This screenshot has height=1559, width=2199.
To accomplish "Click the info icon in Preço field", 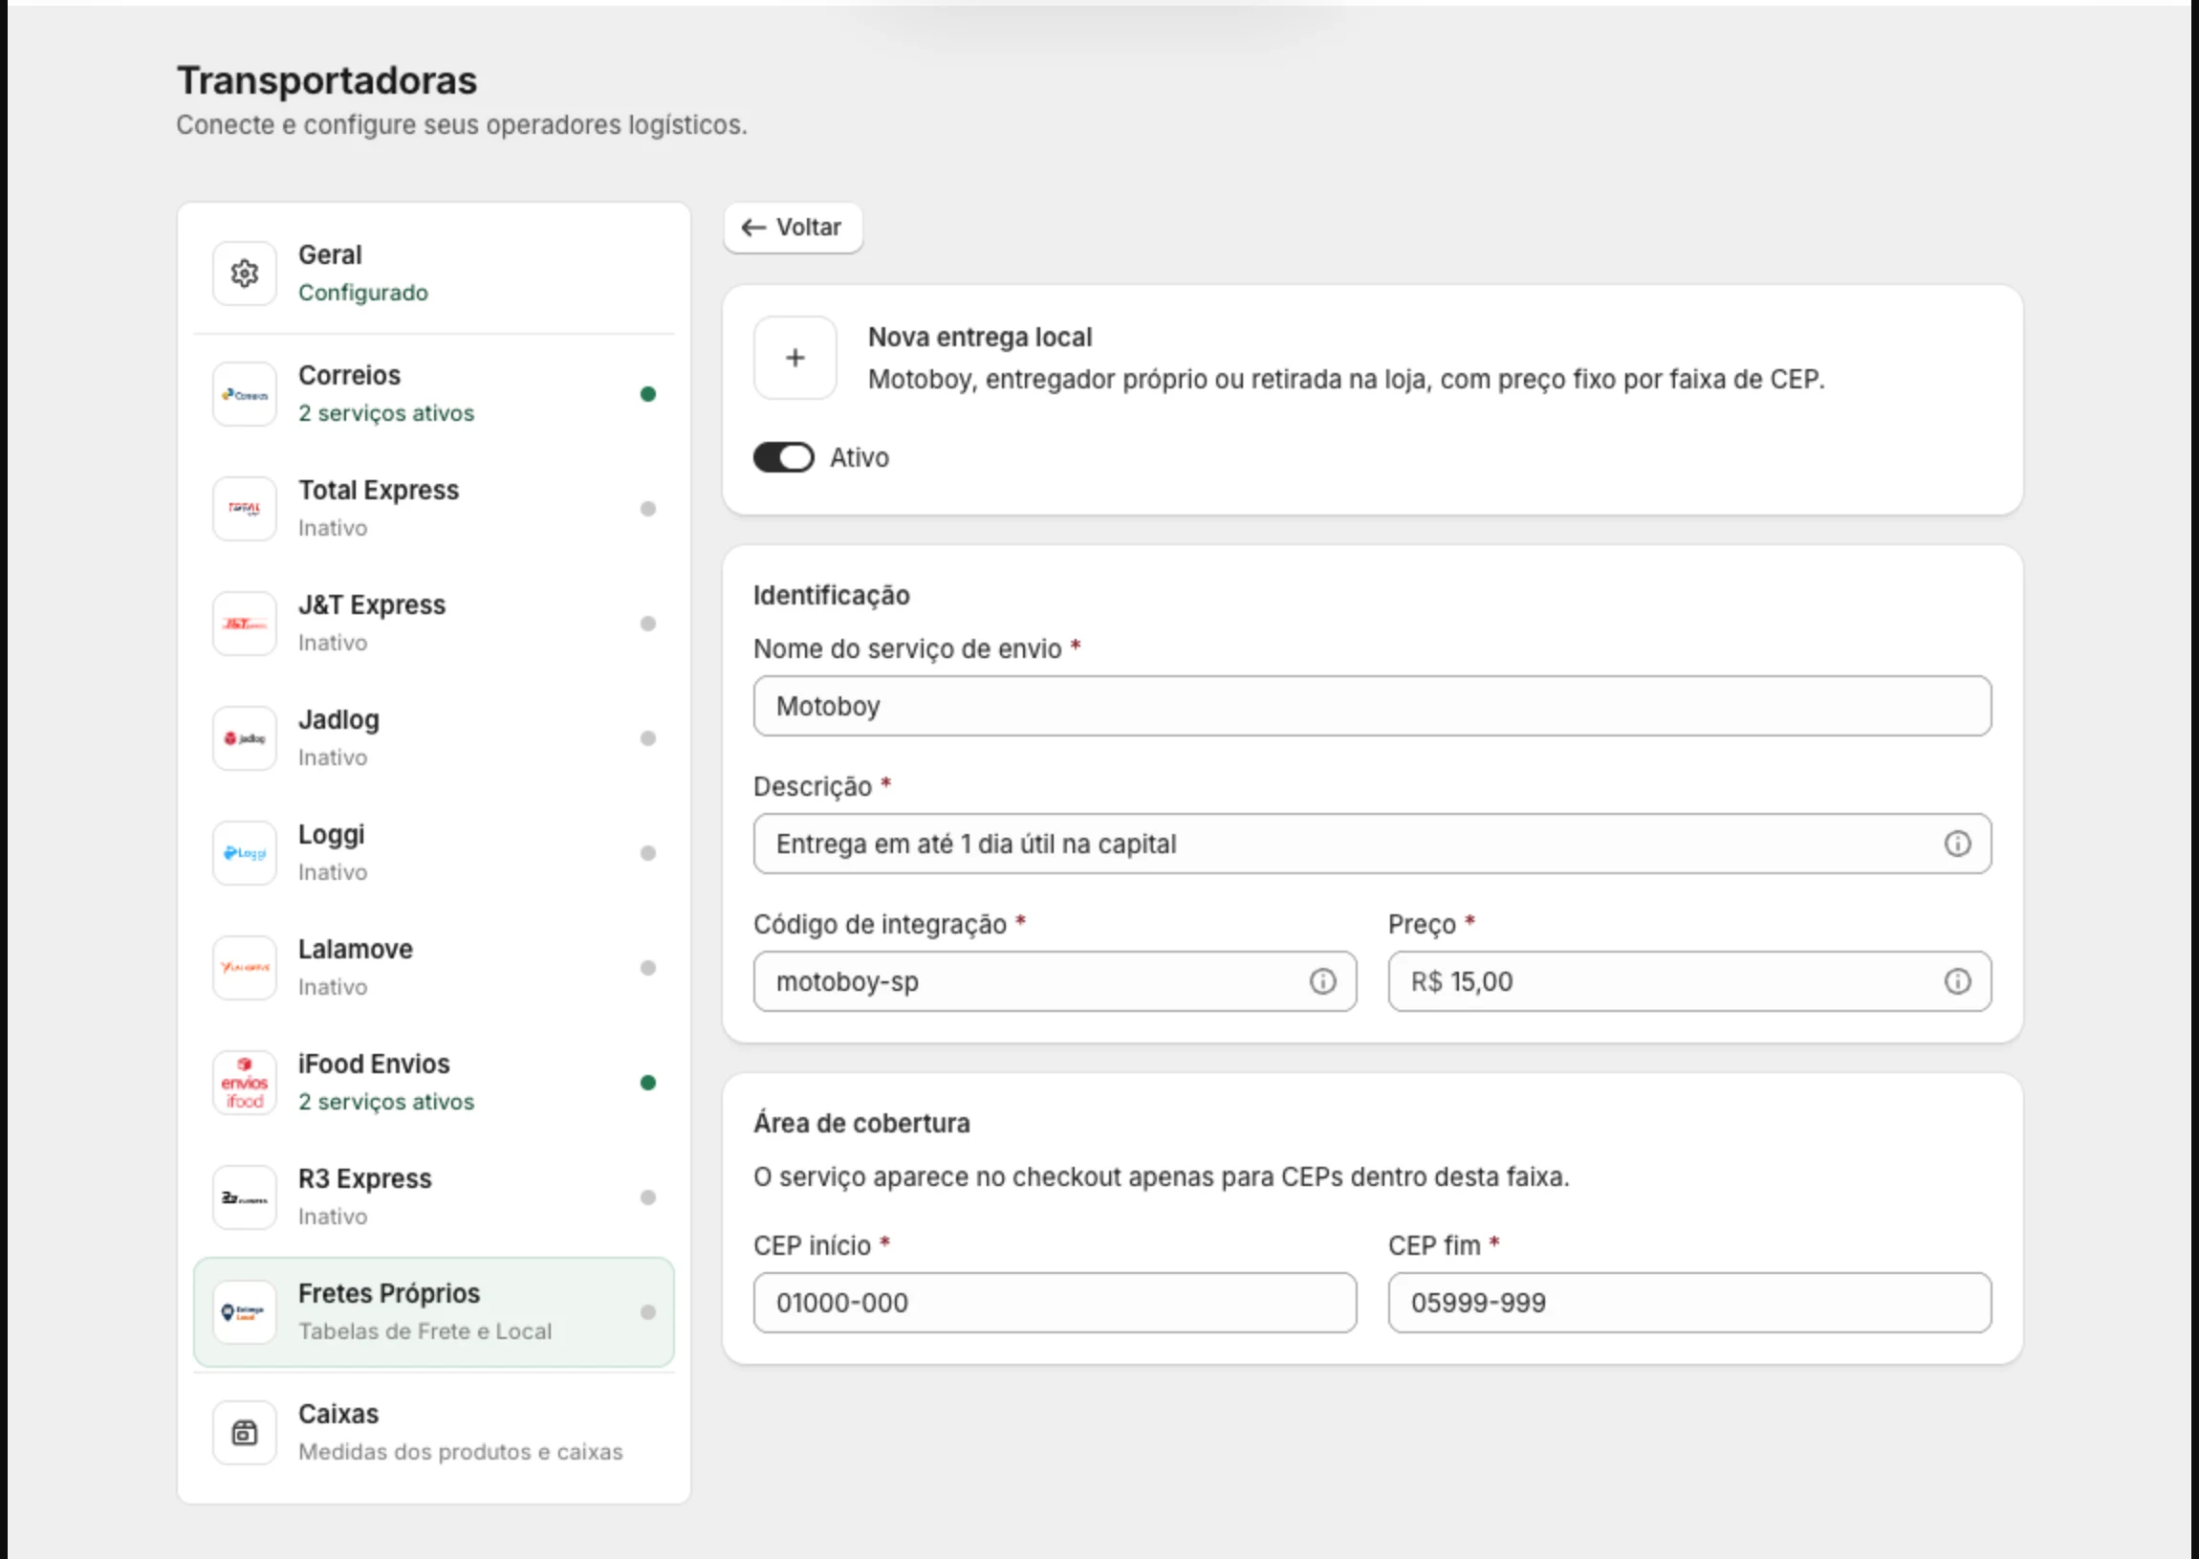I will (1957, 982).
